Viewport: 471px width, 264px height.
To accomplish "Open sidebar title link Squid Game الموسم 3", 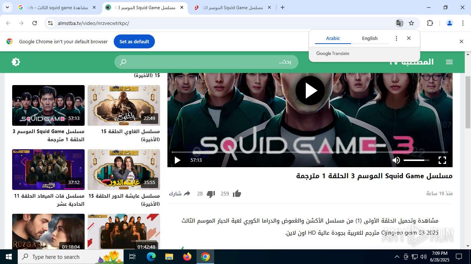I will pos(49,135).
